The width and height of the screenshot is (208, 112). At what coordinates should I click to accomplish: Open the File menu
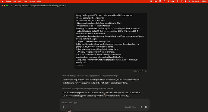pos(15,1)
